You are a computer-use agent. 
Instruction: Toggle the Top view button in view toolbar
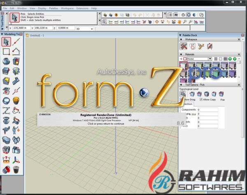(111, 22)
